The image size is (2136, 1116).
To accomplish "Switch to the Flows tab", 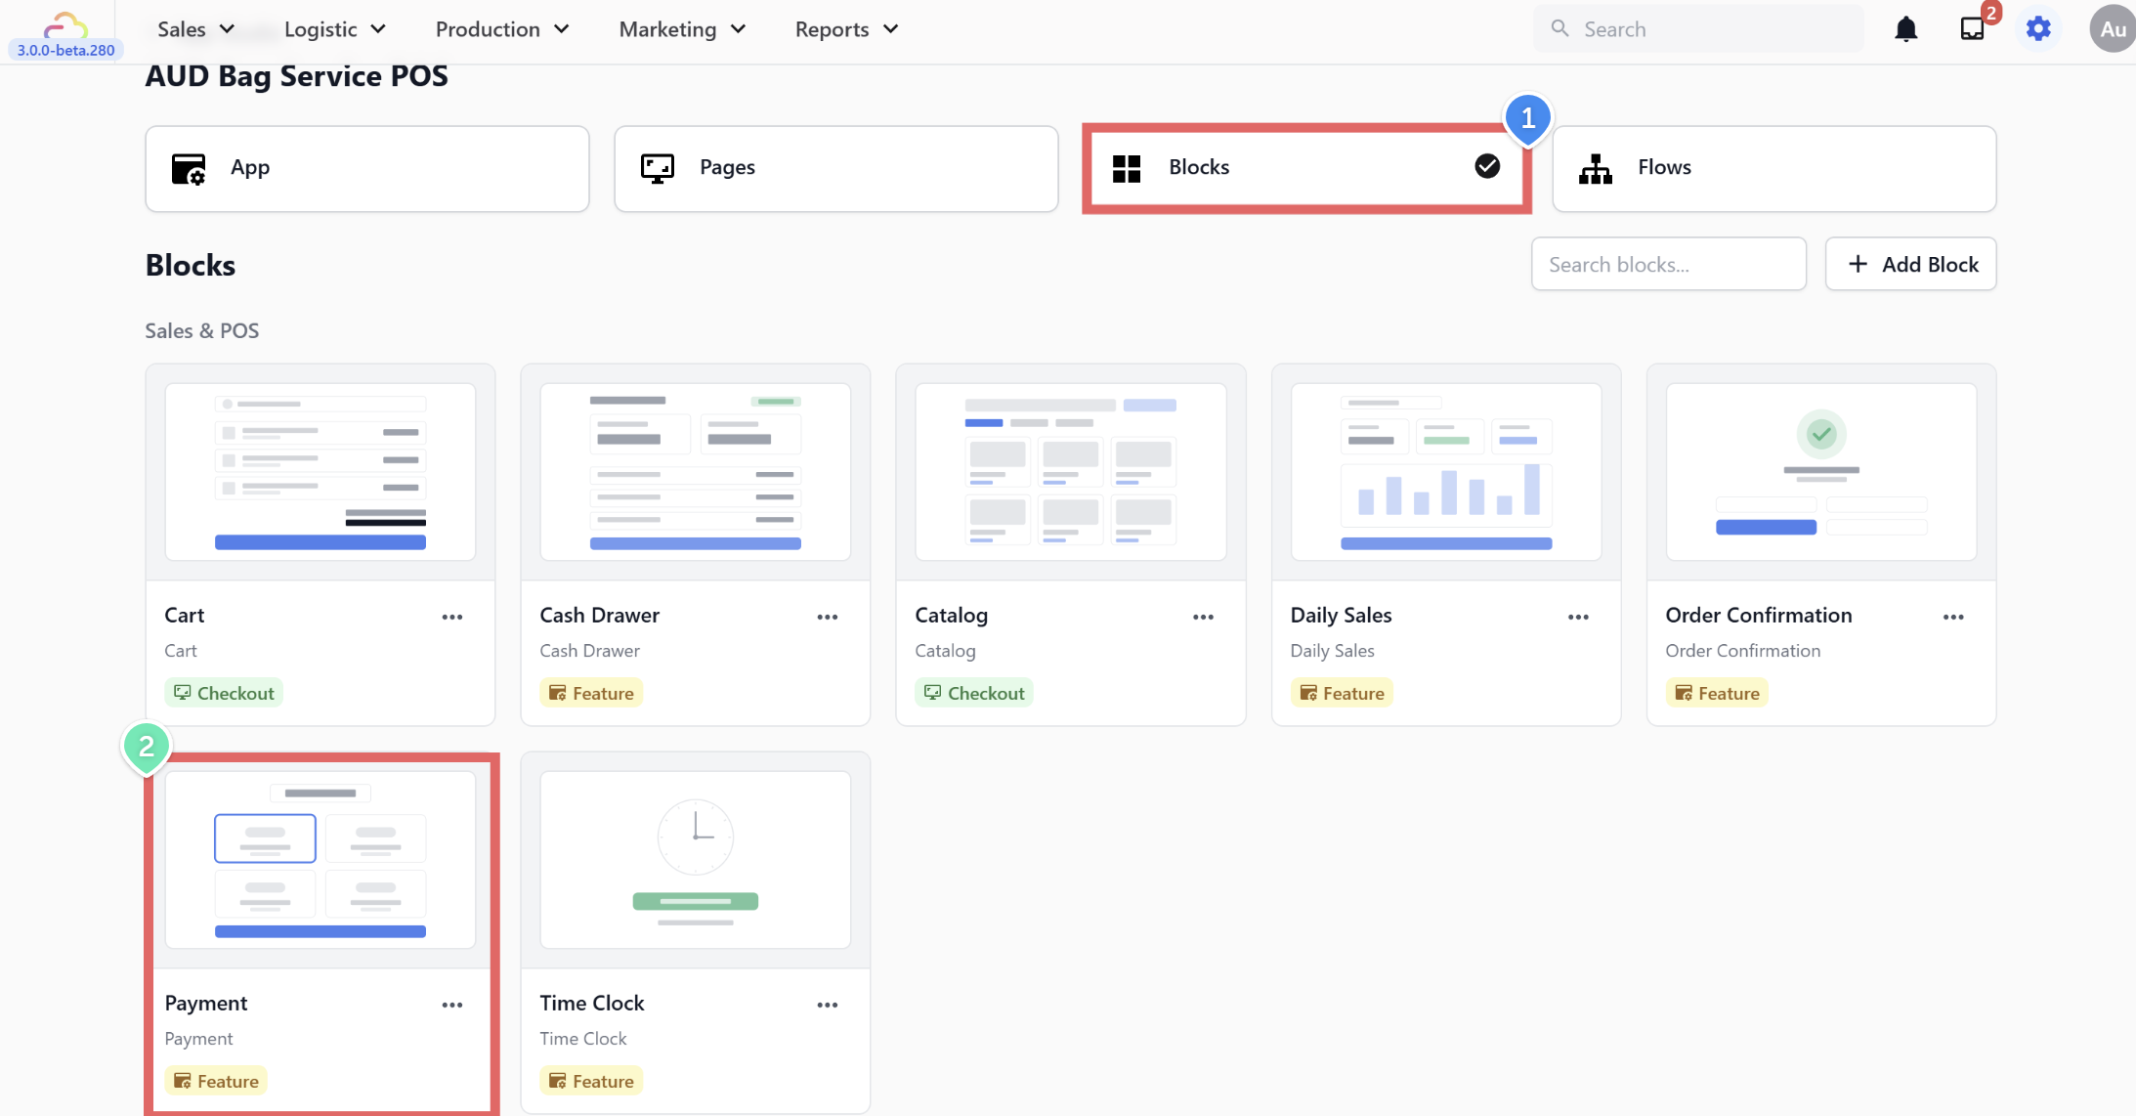I will pyautogui.click(x=1773, y=168).
